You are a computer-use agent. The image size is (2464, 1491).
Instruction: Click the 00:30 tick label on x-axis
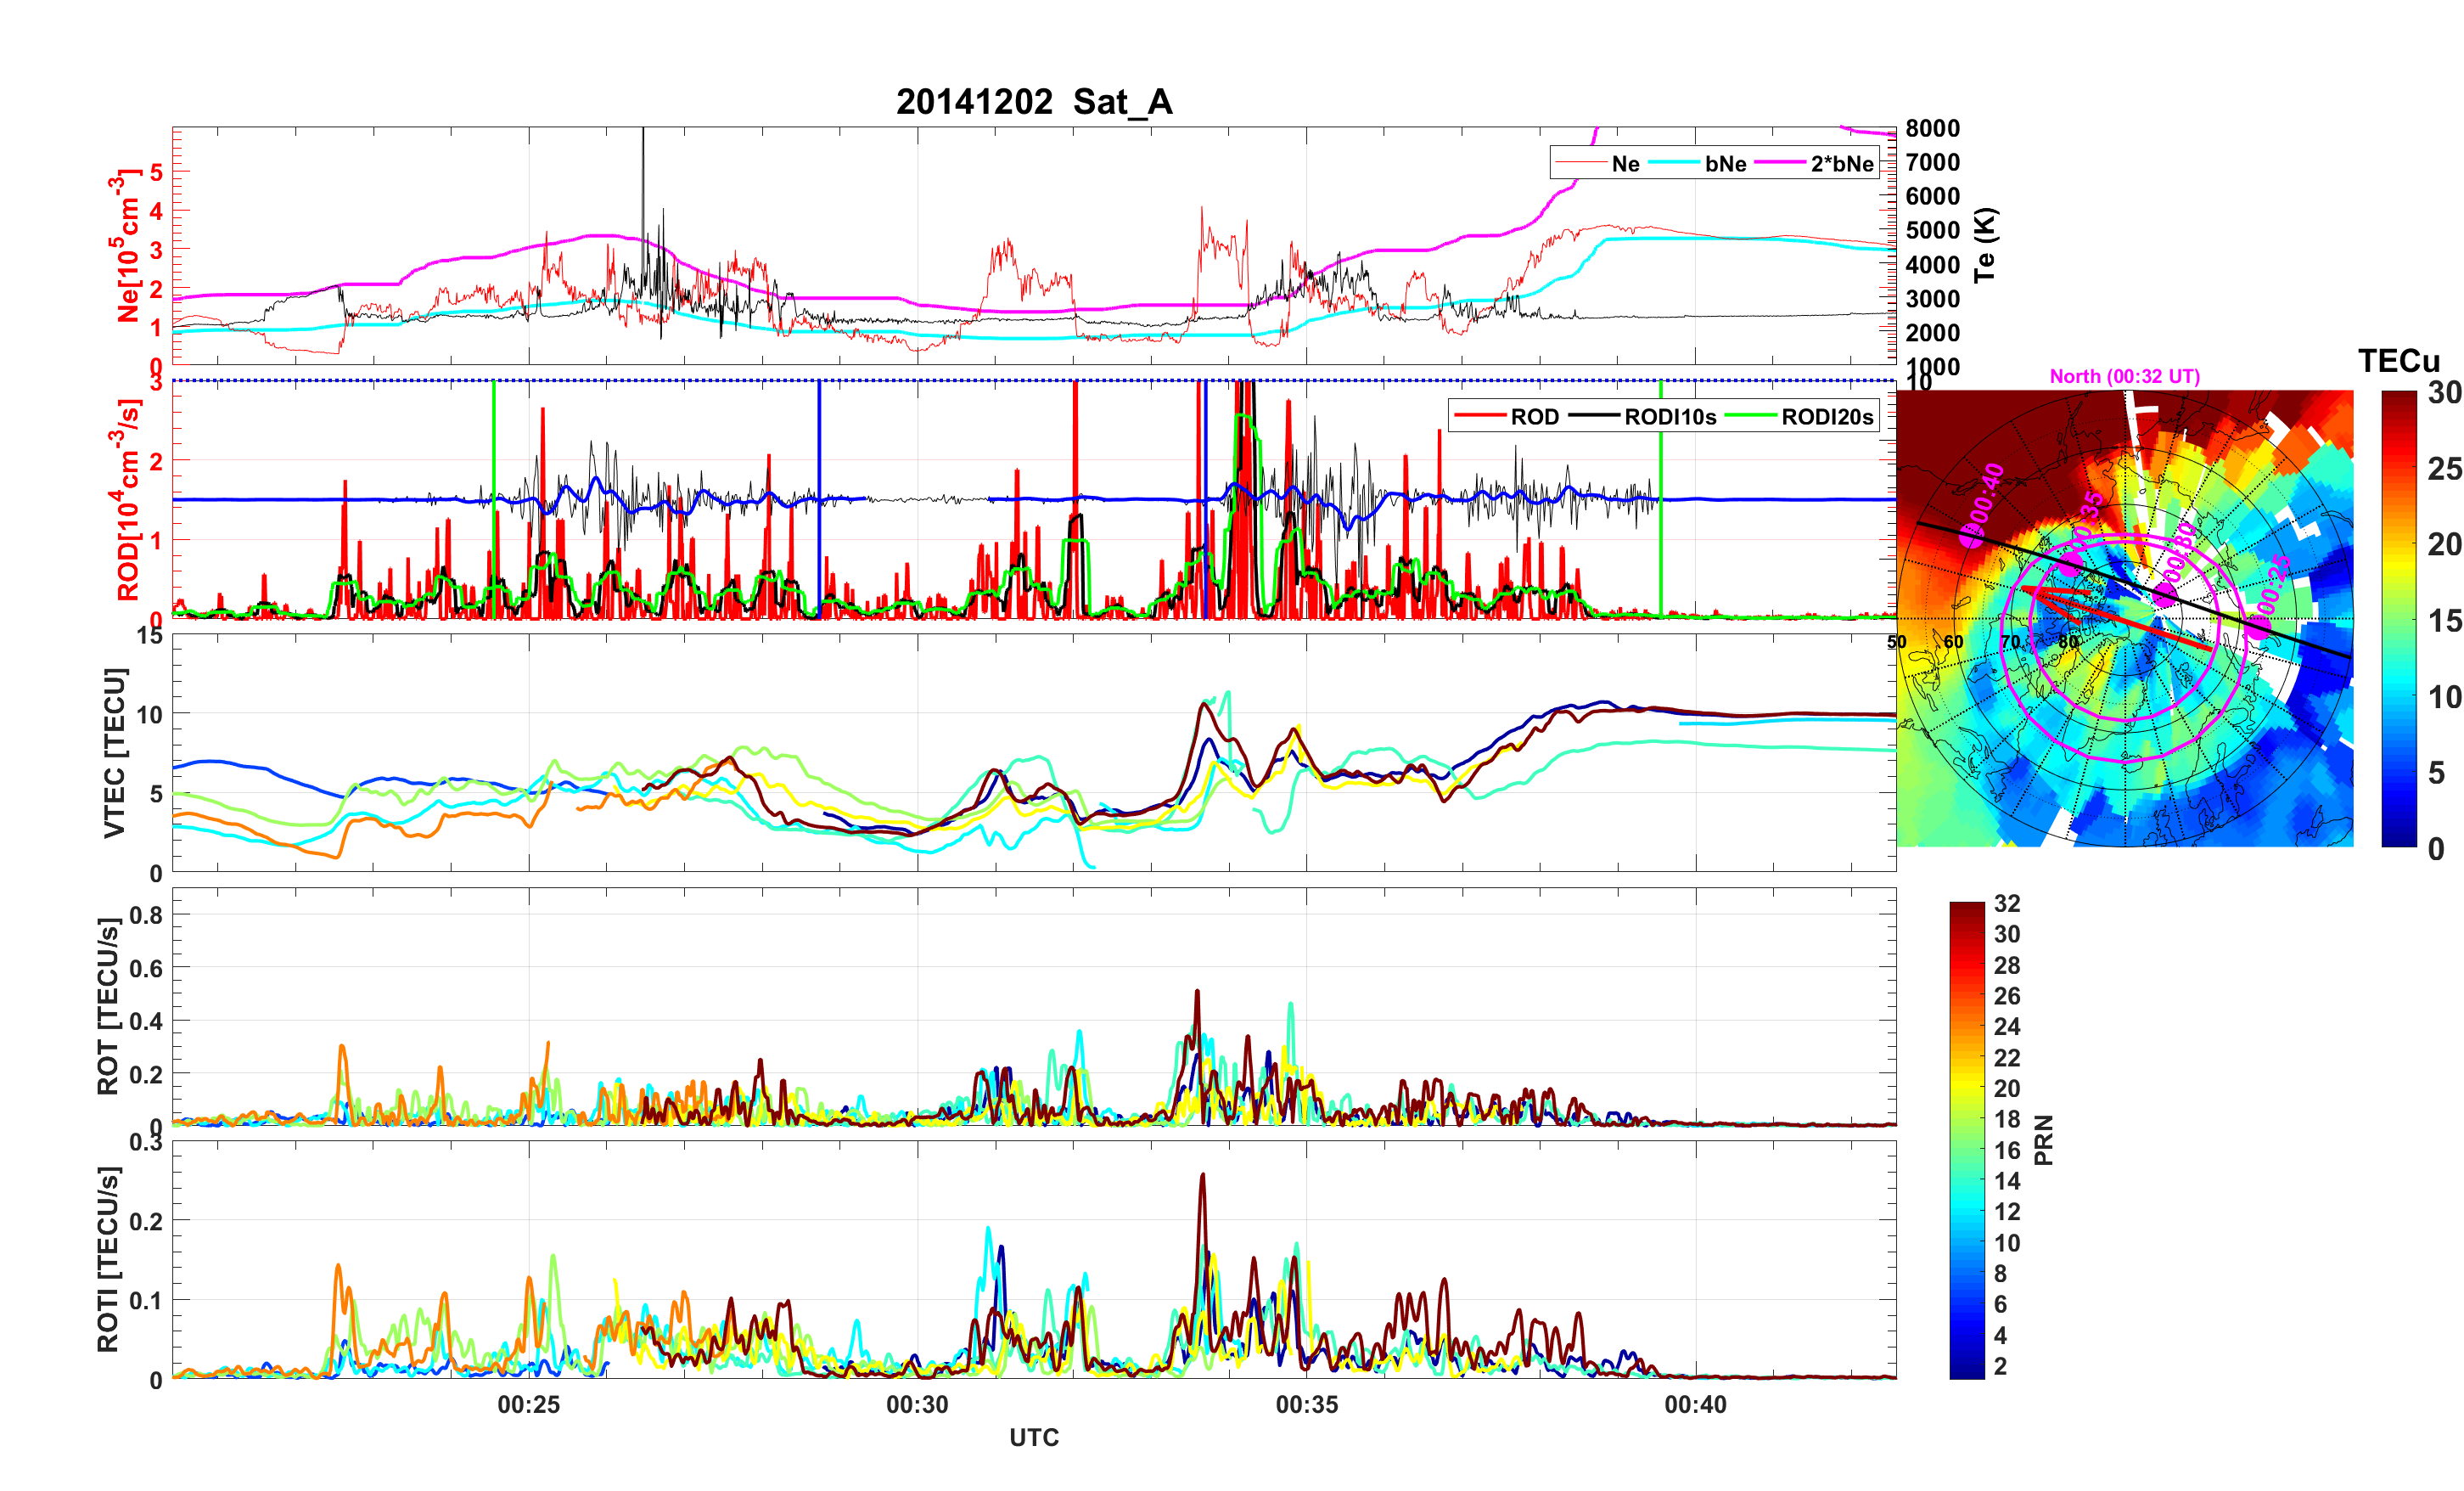pyautogui.click(x=917, y=1405)
